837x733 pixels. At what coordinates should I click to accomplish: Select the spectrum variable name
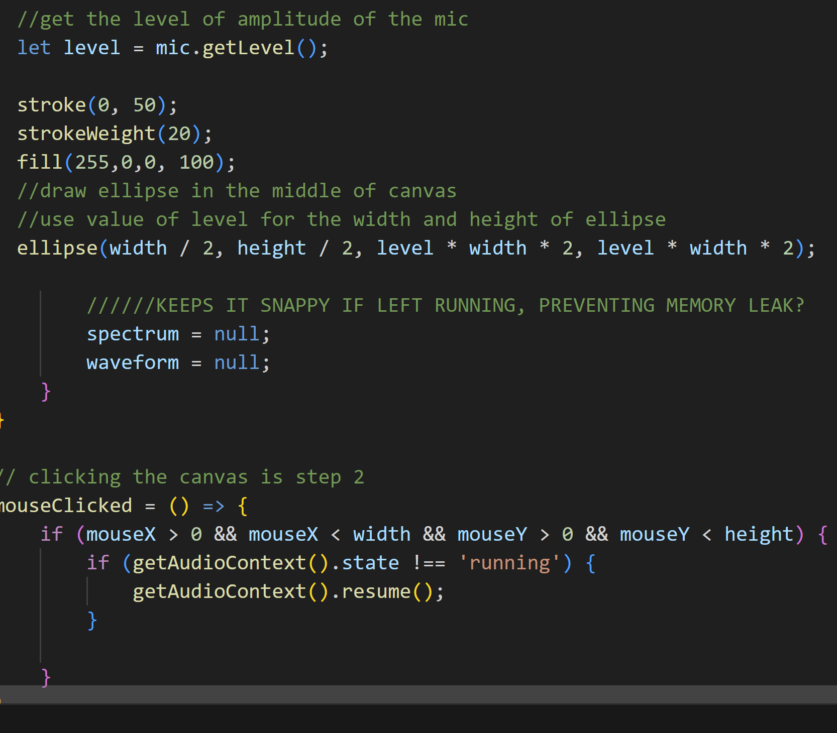coord(133,334)
